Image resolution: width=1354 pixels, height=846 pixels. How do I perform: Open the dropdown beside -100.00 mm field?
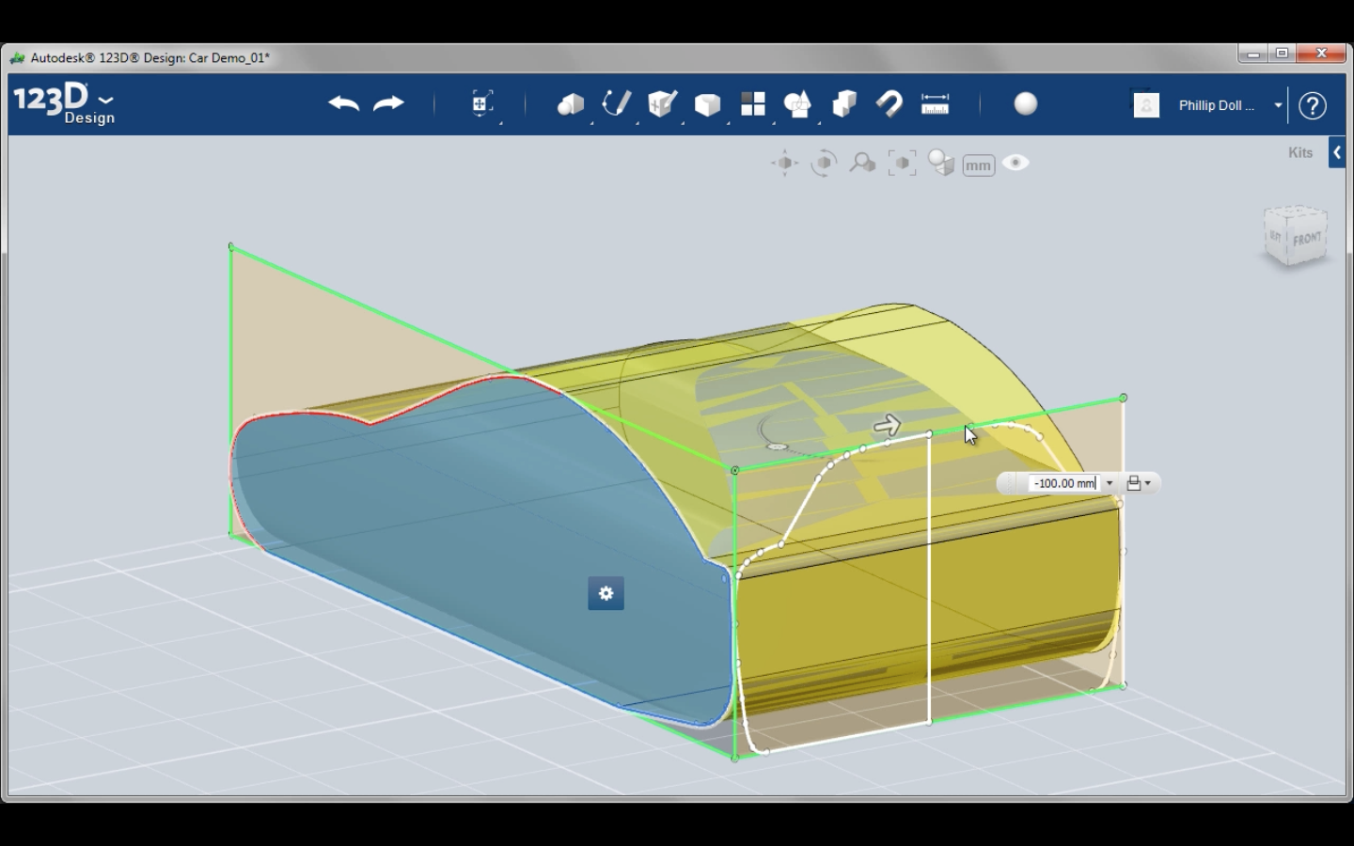pos(1110,482)
